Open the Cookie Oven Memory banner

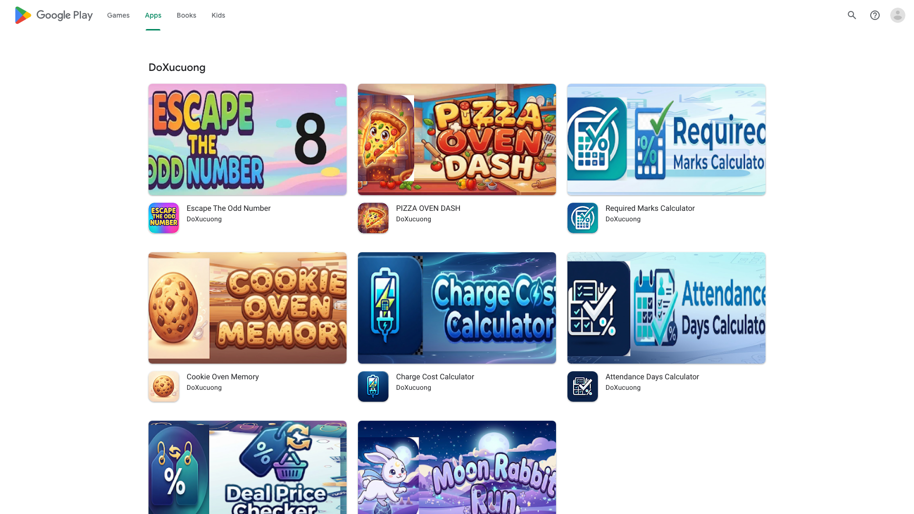point(248,308)
